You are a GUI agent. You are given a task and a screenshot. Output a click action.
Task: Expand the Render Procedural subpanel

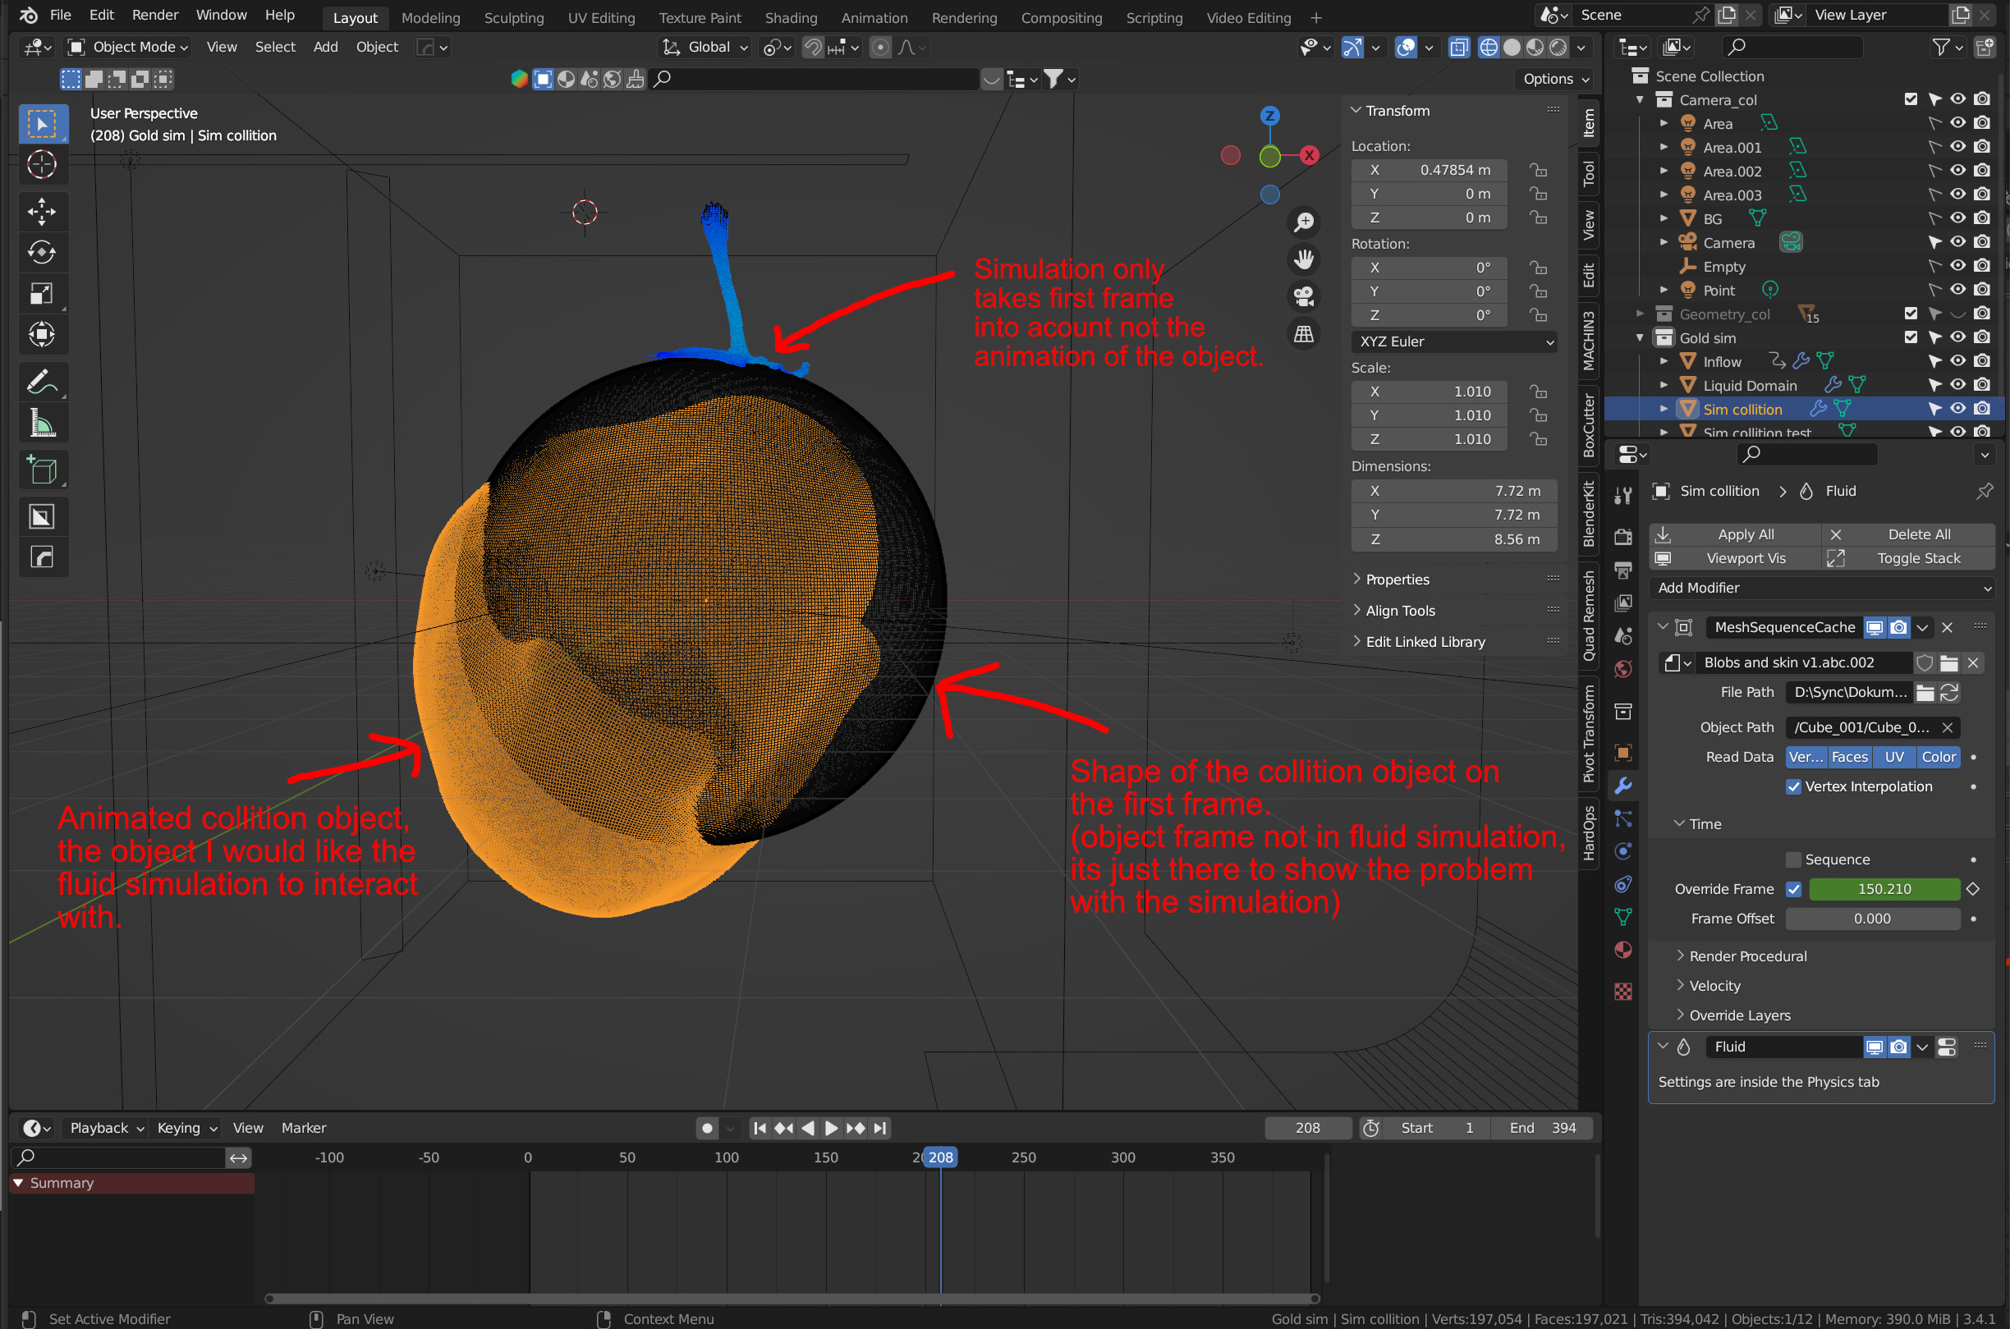[1747, 956]
